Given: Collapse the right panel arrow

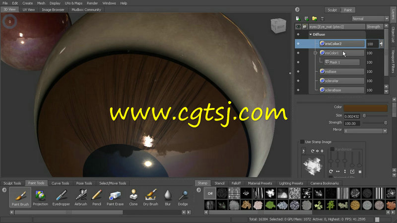Looking at the screenshot, I should (x=297, y=9).
